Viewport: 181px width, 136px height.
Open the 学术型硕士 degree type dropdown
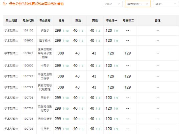pos(138,4)
